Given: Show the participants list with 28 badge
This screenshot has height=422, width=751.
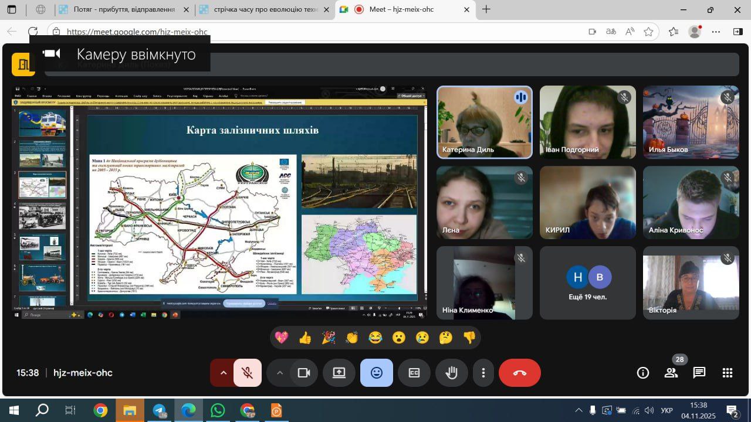Looking at the screenshot, I should tap(671, 373).
